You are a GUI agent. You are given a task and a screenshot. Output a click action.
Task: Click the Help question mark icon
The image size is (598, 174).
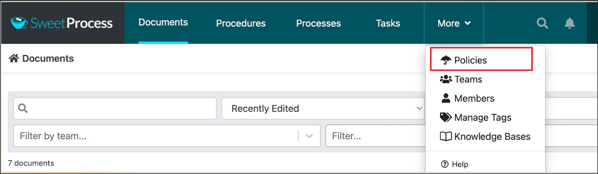(445, 164)
